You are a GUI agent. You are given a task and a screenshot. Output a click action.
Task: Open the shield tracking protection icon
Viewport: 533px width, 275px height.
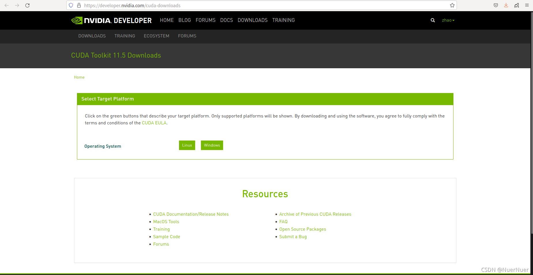coord(71,5)
